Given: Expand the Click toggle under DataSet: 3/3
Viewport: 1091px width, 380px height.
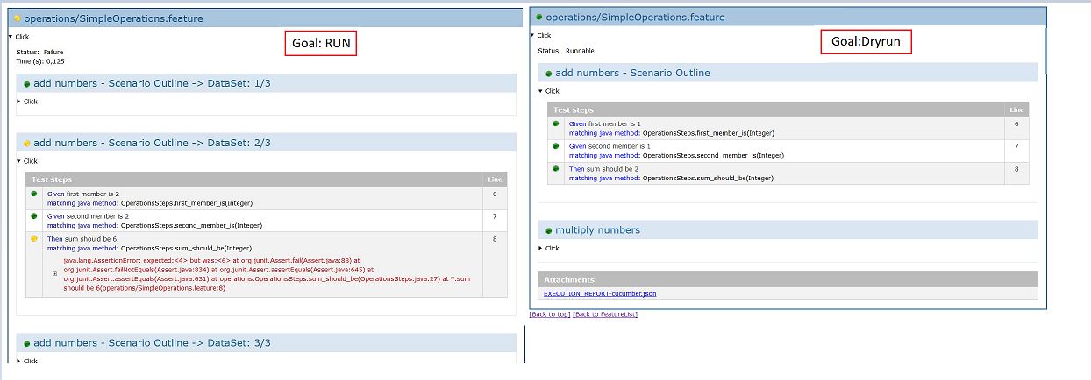Looking at the screenshot, I should click(27, 361).
